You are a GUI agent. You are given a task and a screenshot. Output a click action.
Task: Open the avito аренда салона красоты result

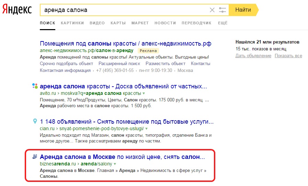(123, 86)
